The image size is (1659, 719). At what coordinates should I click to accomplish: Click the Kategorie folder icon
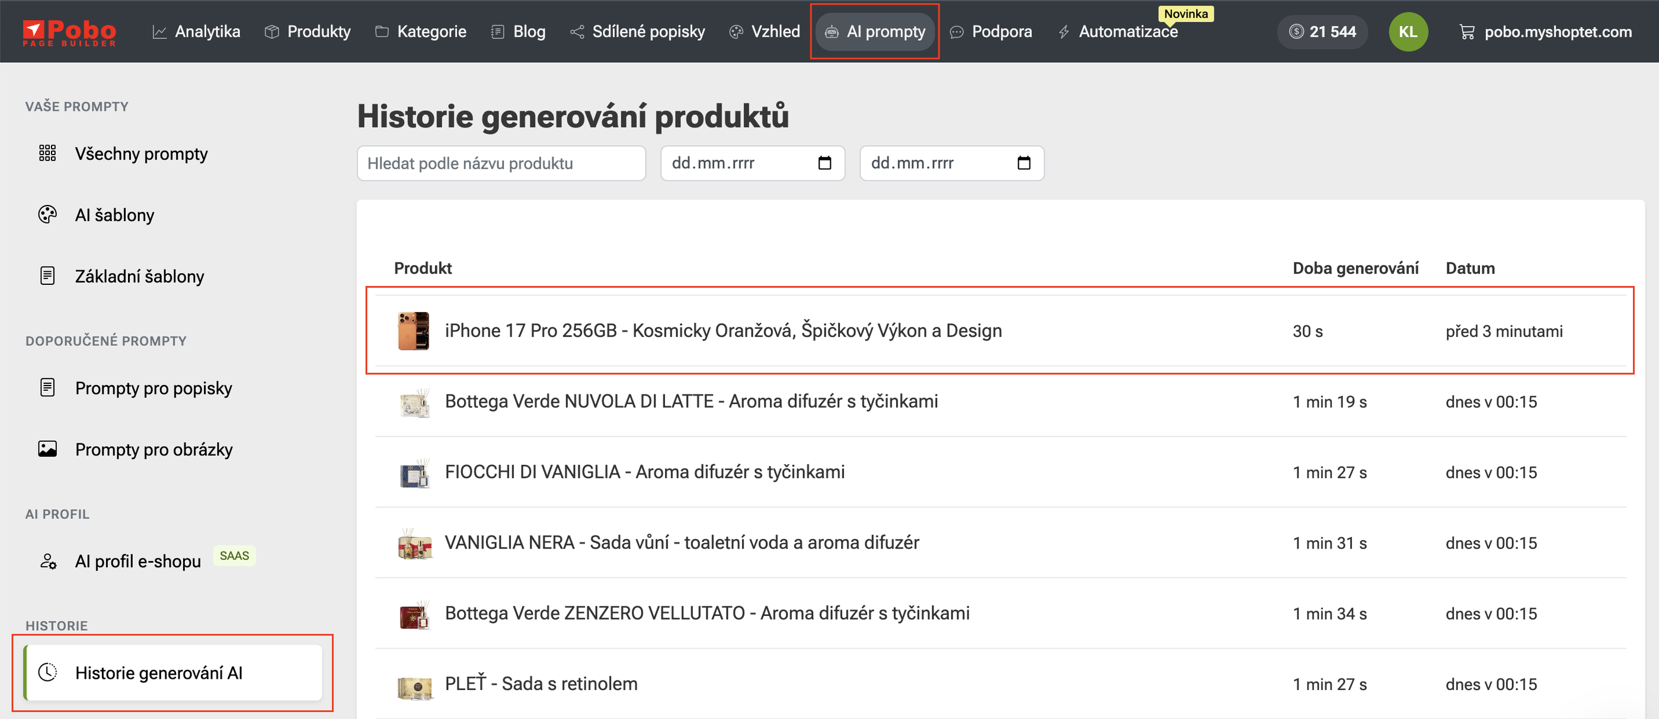382,31
